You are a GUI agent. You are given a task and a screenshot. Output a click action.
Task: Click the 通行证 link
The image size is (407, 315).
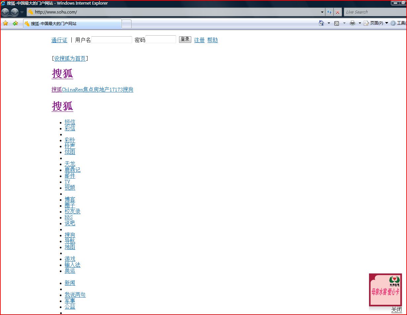pos(59,40)
